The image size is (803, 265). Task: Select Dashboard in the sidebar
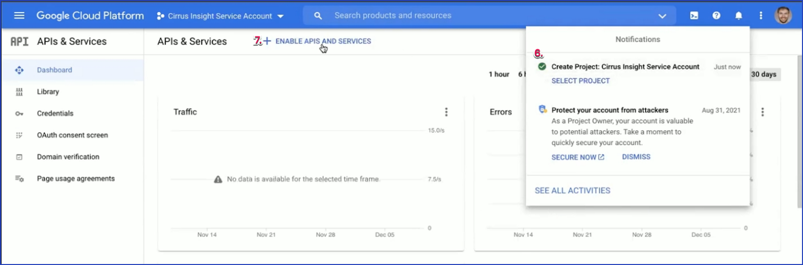tap(72, 70)
